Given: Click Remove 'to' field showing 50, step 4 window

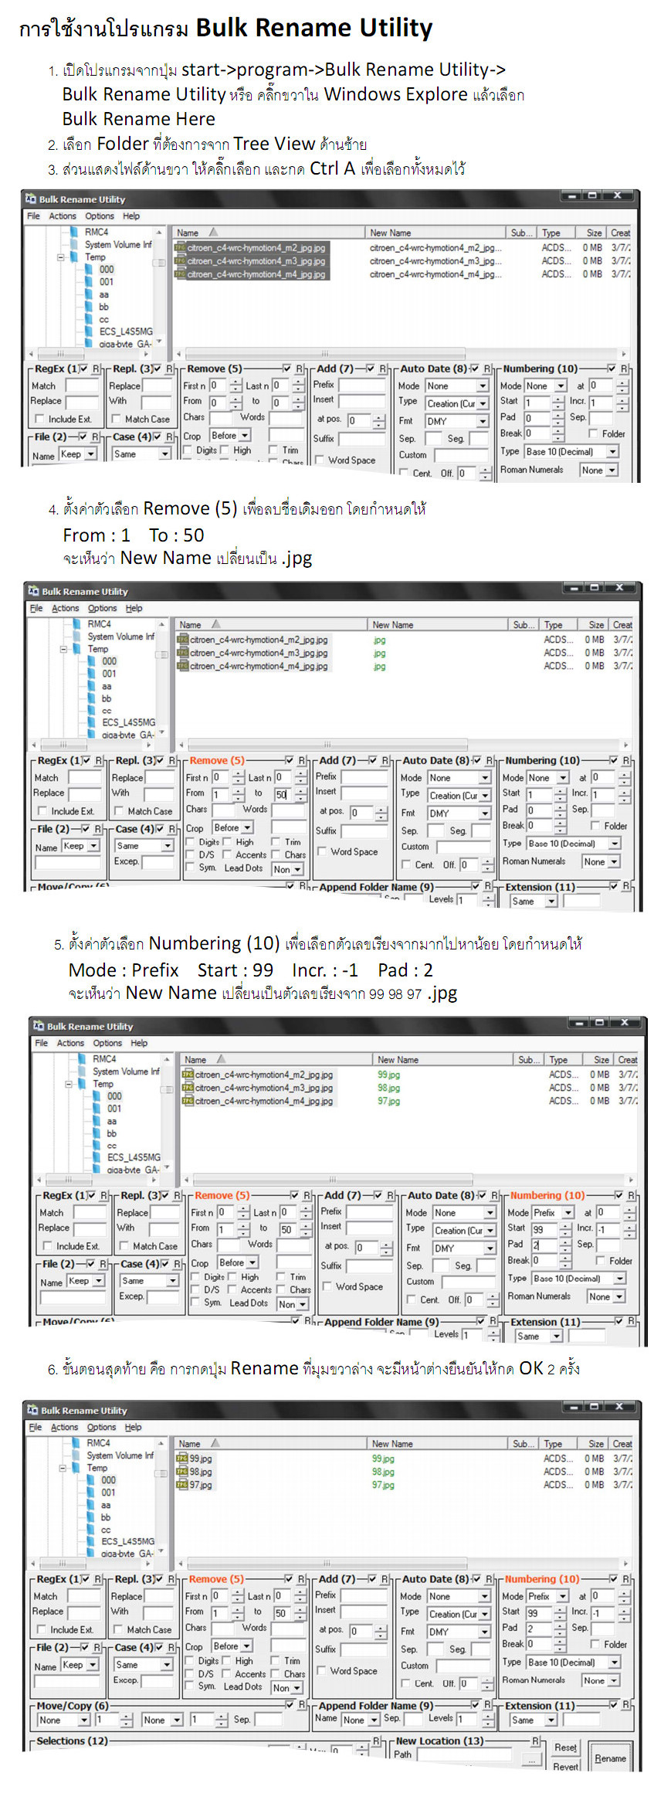Looking at the screenshot, I should [282, 794].
